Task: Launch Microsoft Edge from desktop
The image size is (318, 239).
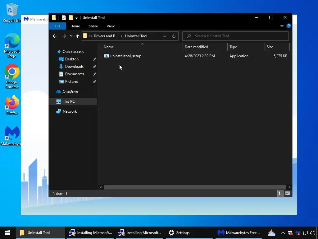Action: click(12, 45)
